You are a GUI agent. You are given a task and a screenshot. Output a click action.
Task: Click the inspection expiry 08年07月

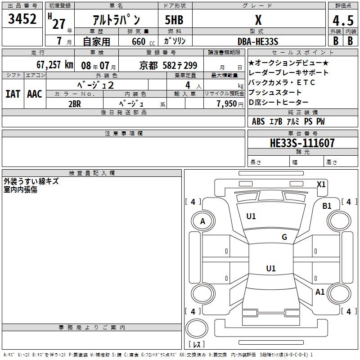pyautogui.click(x=99, y=66)
